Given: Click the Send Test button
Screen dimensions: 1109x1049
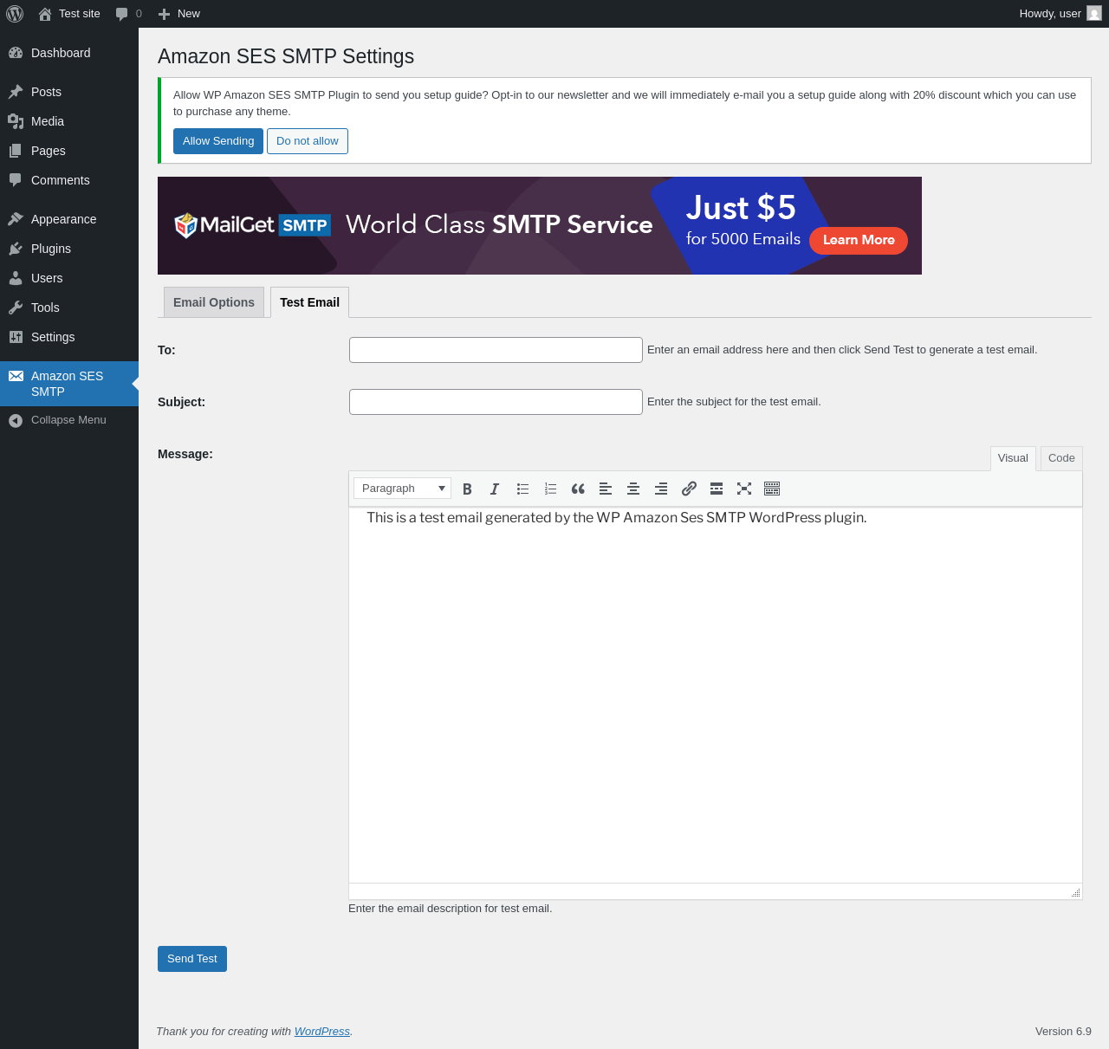Looking at the screenshot, I should [x=192, y=959].
